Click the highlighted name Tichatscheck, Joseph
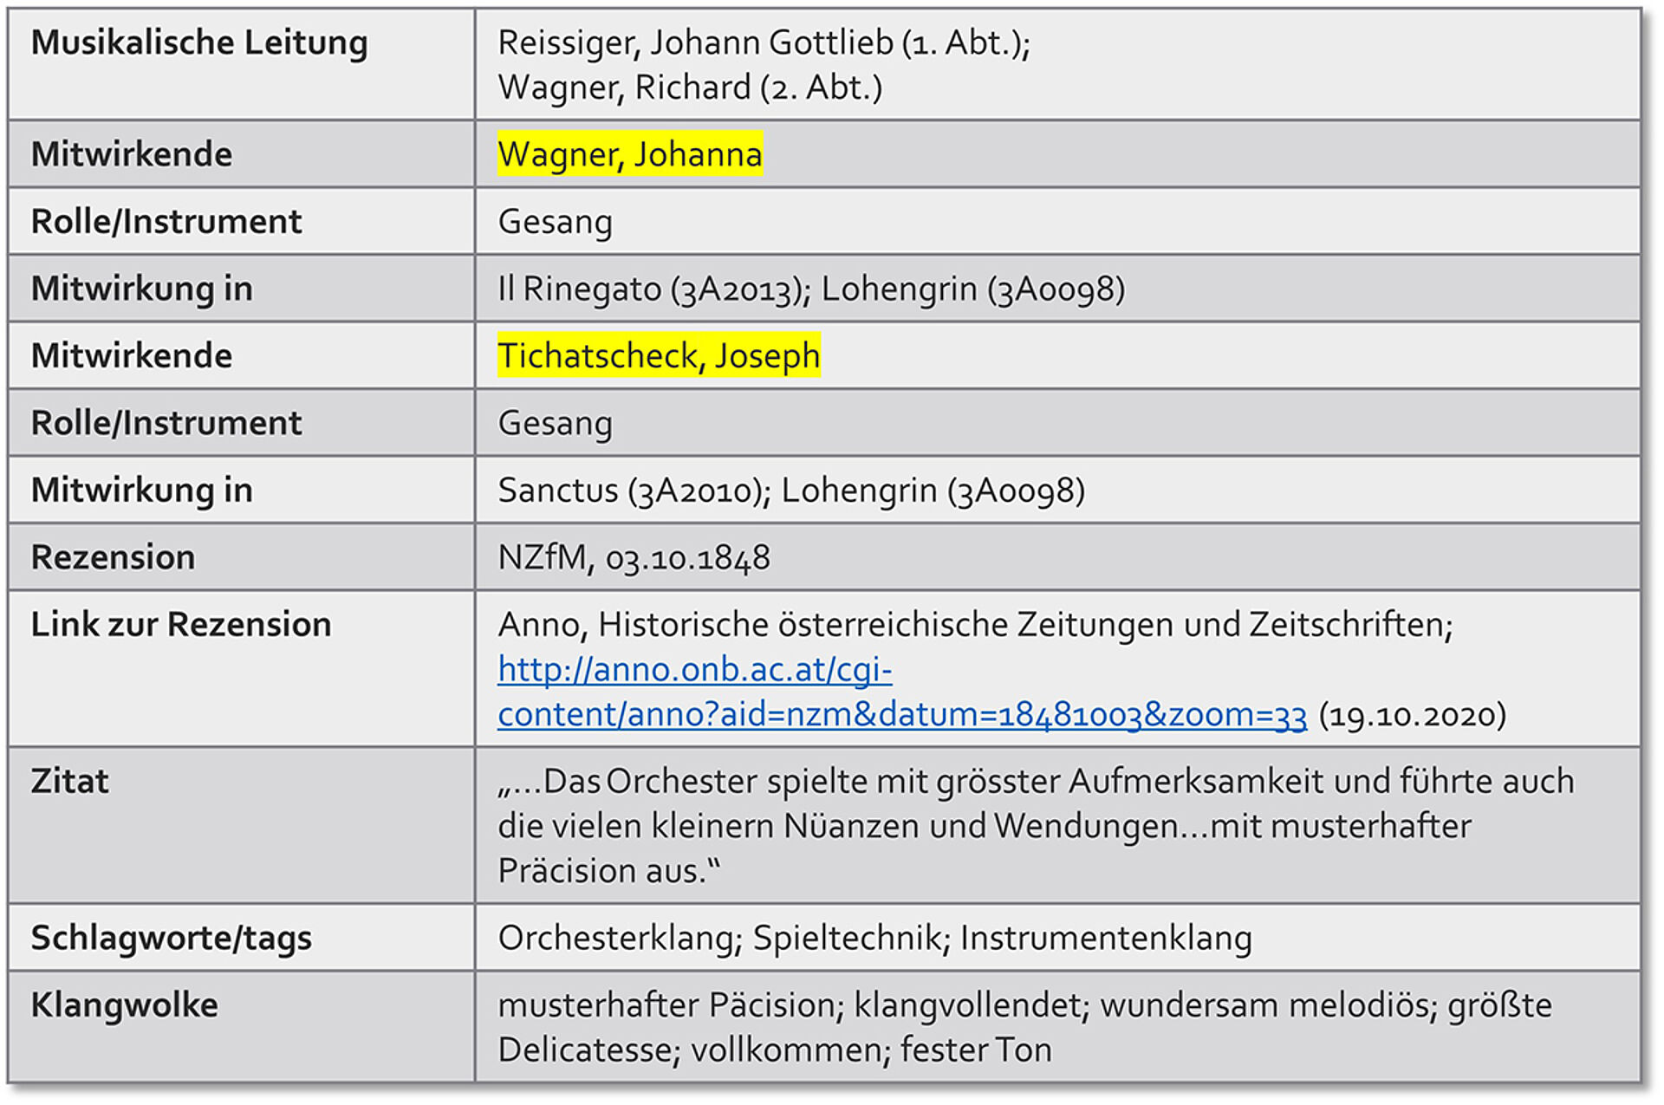Image resolution: width=1664 pixels, height=1105 pixels. pos(659,355)
